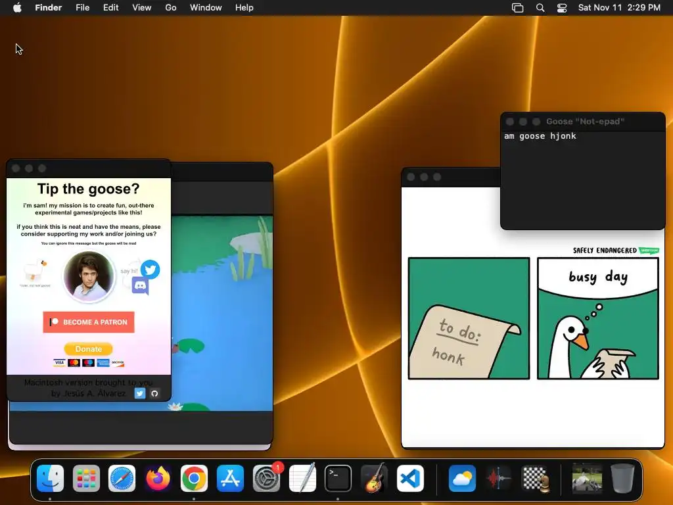
Task: Click the 'Tip the goose?' heading
Action: click(x=89, y=189)
